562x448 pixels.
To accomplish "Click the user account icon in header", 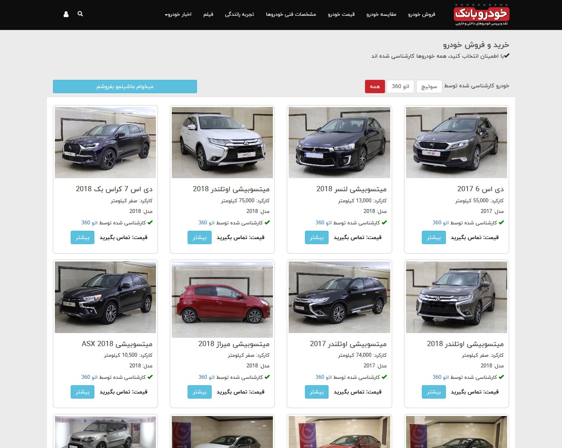I will point(66,14).
